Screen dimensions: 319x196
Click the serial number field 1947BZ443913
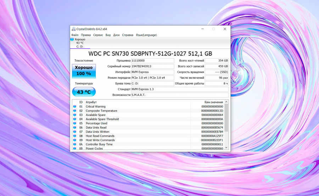point(152,66)
